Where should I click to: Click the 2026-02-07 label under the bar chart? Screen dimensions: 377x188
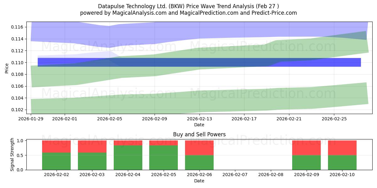235,175
